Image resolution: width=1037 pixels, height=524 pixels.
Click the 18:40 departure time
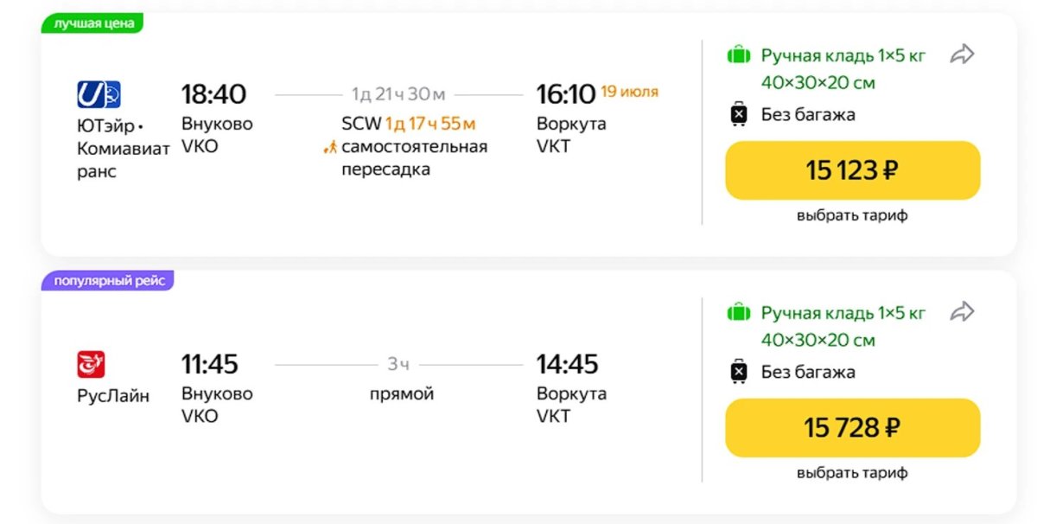(x=213, y=93)
